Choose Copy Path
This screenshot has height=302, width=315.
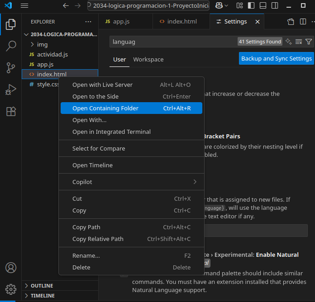(131, 227)
